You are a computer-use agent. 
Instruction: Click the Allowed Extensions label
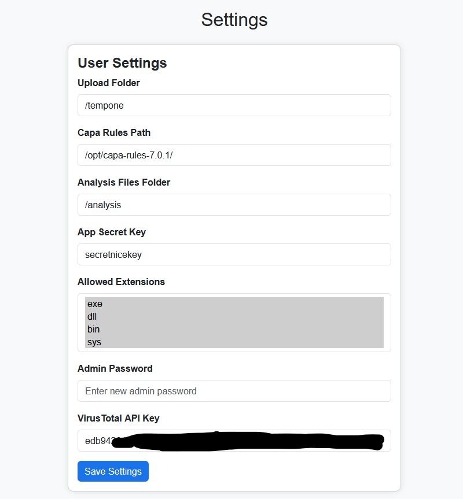tap(121, 282)
